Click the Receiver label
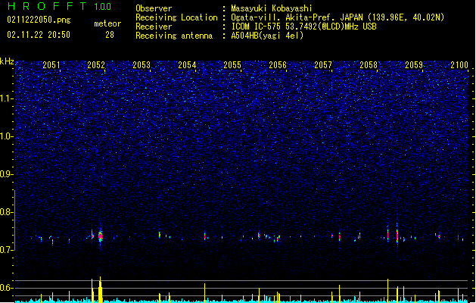Viewport: 476px width, 303px height. click(x=154, y=27)
